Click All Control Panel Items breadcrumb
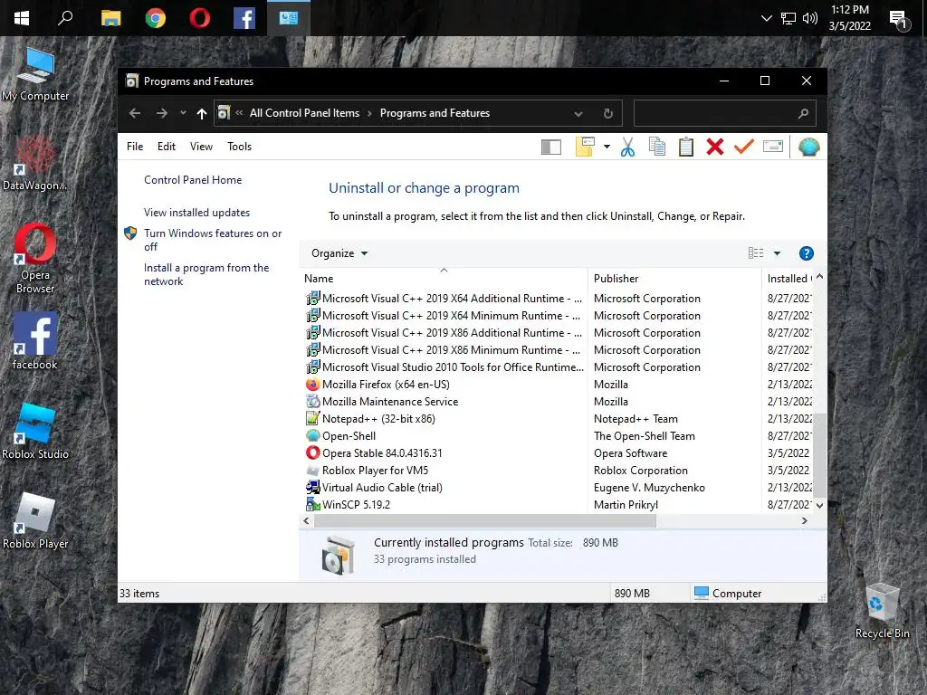927x695 pixels. tap(304, 113)
